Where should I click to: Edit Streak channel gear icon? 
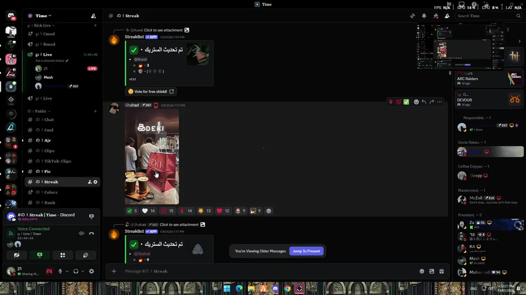[95, 182]
